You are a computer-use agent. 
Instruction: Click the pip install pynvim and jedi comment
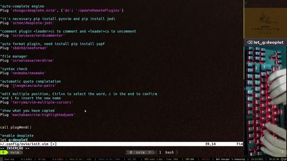[x=57, y=19]
